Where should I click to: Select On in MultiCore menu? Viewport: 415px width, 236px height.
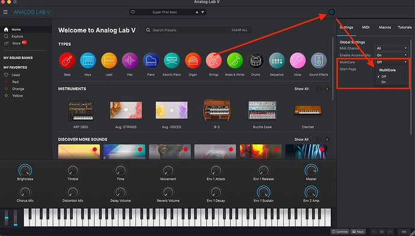tap(384, 82)
